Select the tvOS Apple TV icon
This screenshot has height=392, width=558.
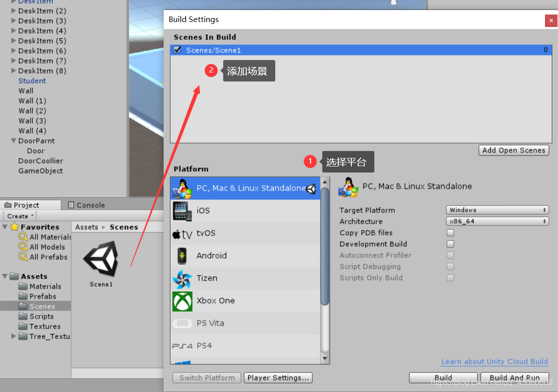[x=182, y=234]
